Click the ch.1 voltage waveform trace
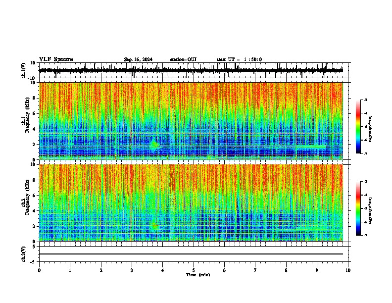This screenshot has height=303, width=392. pyautogui.click(x=191, y=70)
